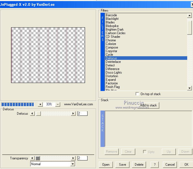Image resolution: width=193 pixels, height=169 pixels.
Task: Click the Remove button
Action: 112,152
